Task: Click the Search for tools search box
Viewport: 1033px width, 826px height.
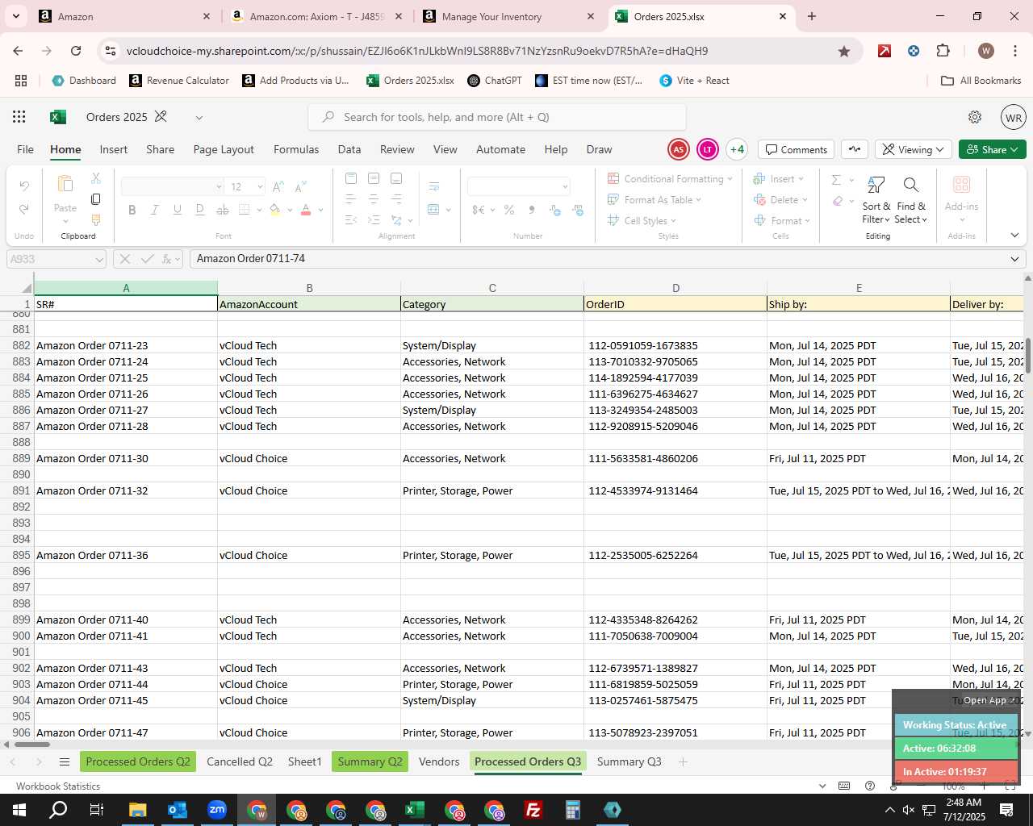Action: [x=497, y=117]
